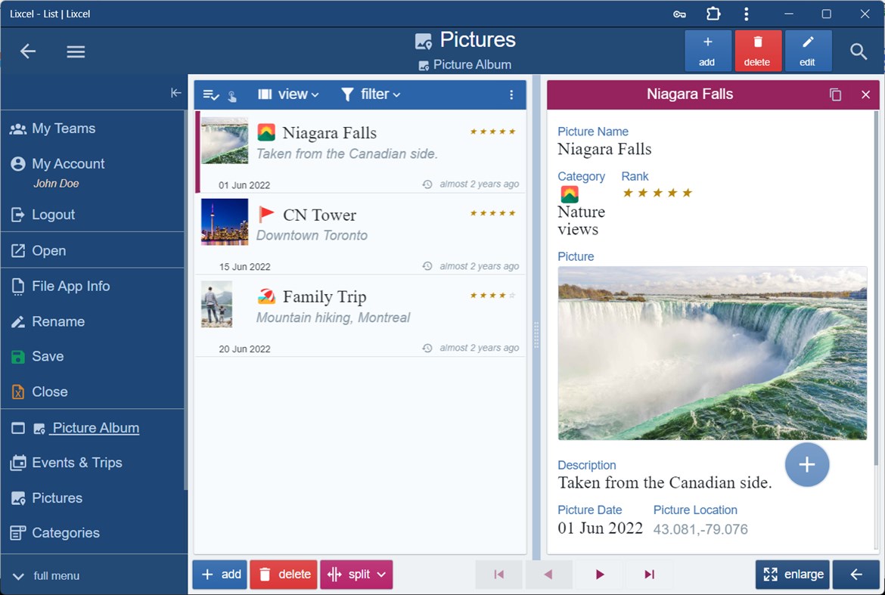
Task: Open the view dropdown
Action: click(x=288, y=94)
